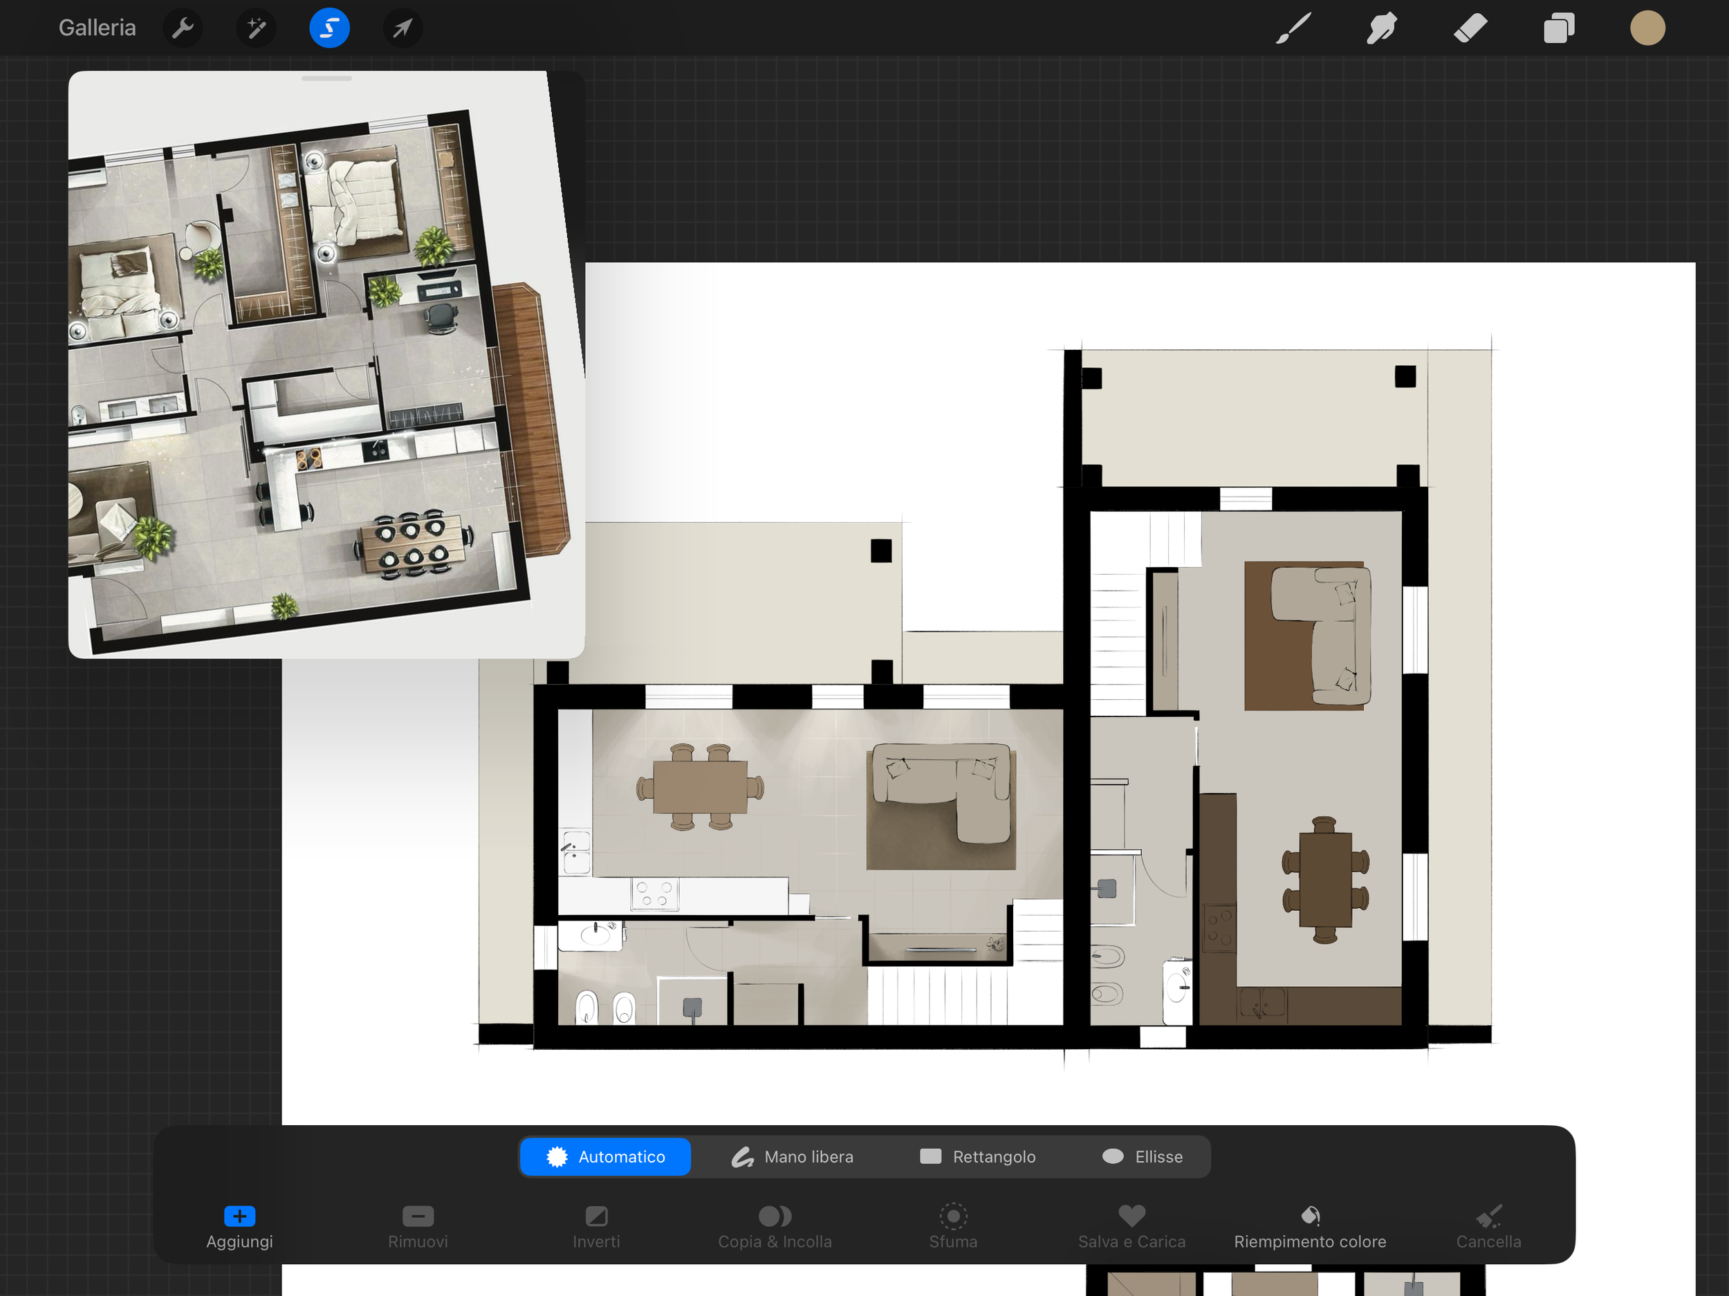Choose Automatico selection mode
This screenshot has width=1729, height=1296.
[606, 1156]
